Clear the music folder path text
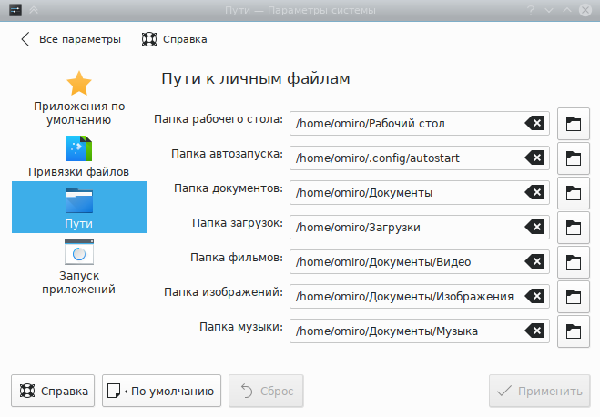Screen dimensions: 600x417 536,331
